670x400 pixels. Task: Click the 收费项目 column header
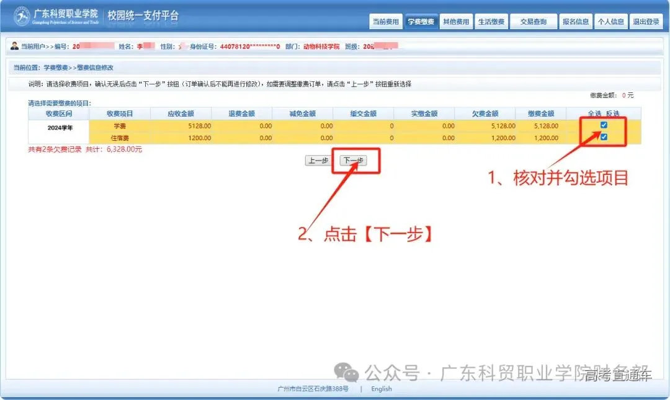point(118,112)
